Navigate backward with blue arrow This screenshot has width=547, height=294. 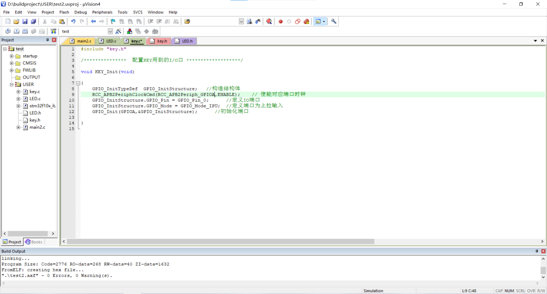point(93,21)
